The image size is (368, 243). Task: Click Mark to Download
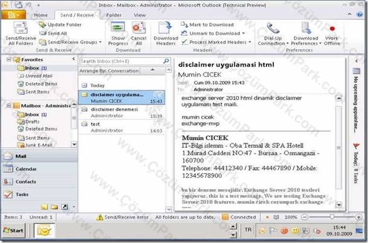(x=207, y=25)
